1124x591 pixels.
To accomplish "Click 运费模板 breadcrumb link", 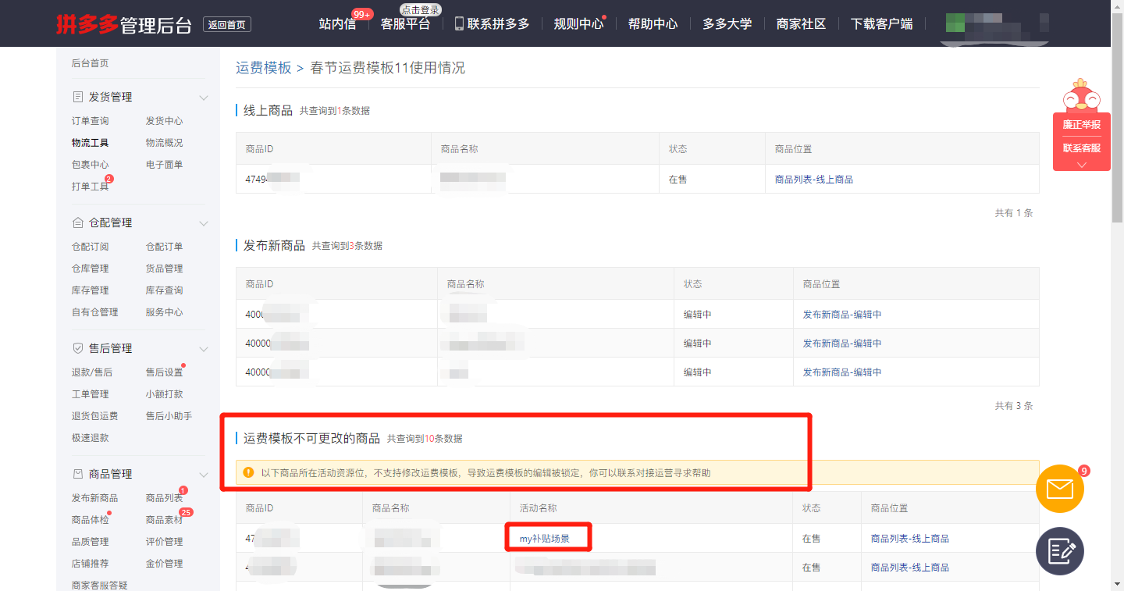I will coord(264,68).
